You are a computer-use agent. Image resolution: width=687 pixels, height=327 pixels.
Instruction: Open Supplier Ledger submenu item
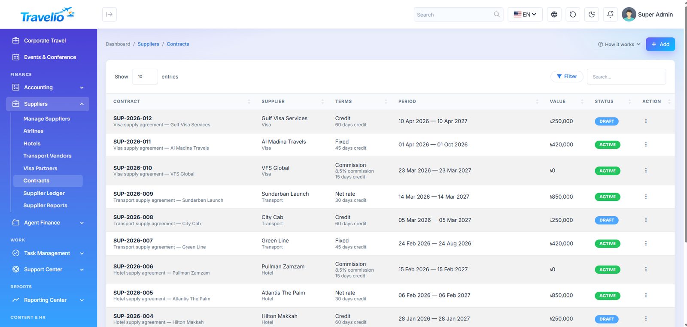(44, 193)
